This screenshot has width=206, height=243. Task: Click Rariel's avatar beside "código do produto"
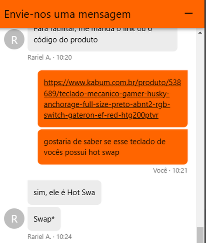pos(14,39)
